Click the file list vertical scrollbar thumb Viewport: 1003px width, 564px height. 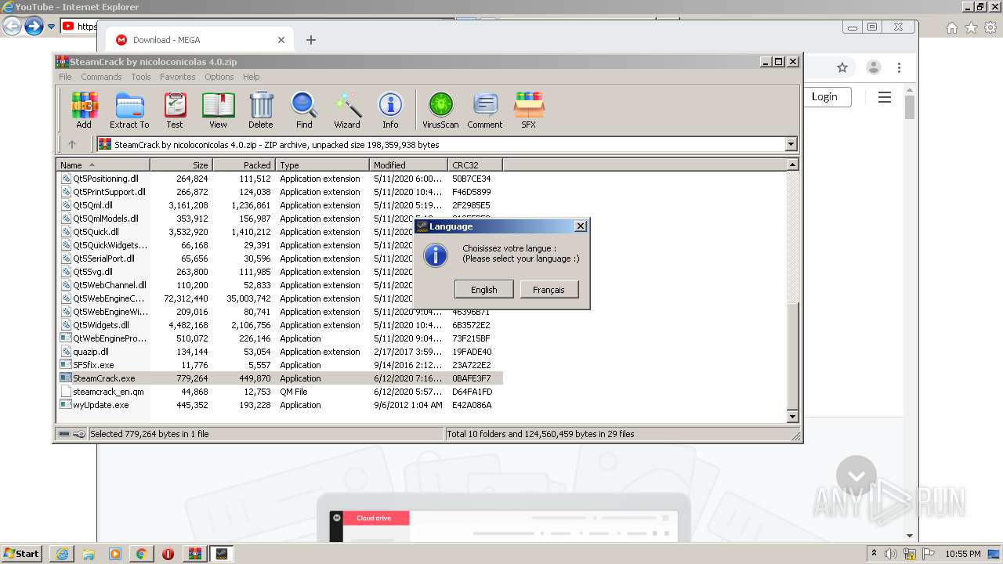click(x=792, y=355)
